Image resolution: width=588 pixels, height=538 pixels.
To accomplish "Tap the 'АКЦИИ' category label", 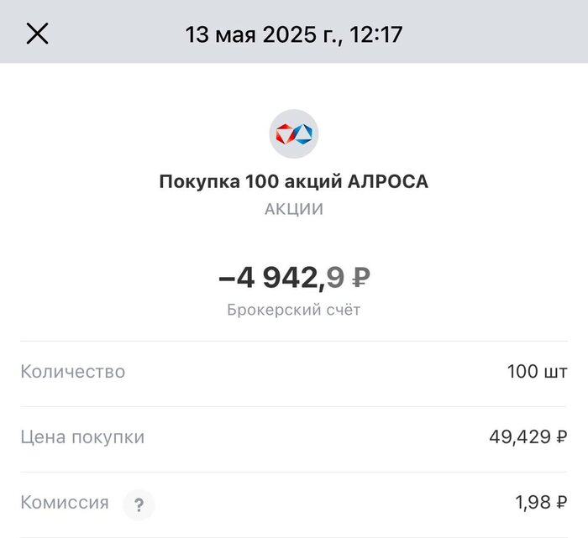I will tap(294, 210).
